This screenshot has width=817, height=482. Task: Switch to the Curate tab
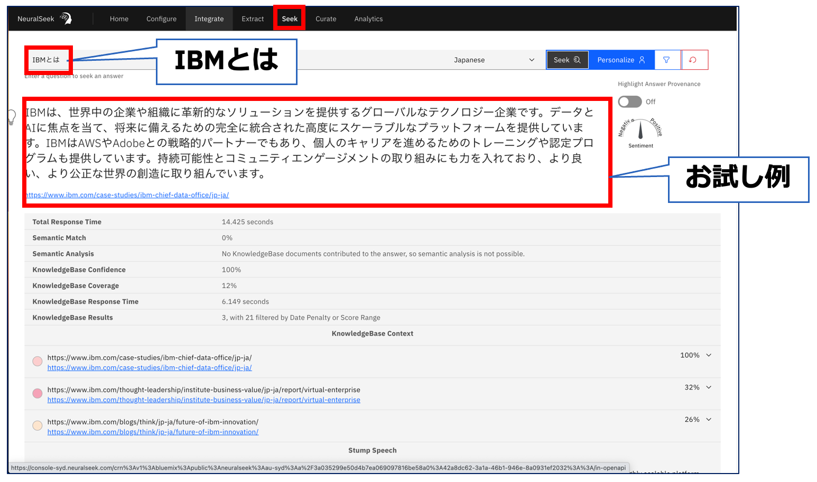pyautogui.click(x=326, y=18)
